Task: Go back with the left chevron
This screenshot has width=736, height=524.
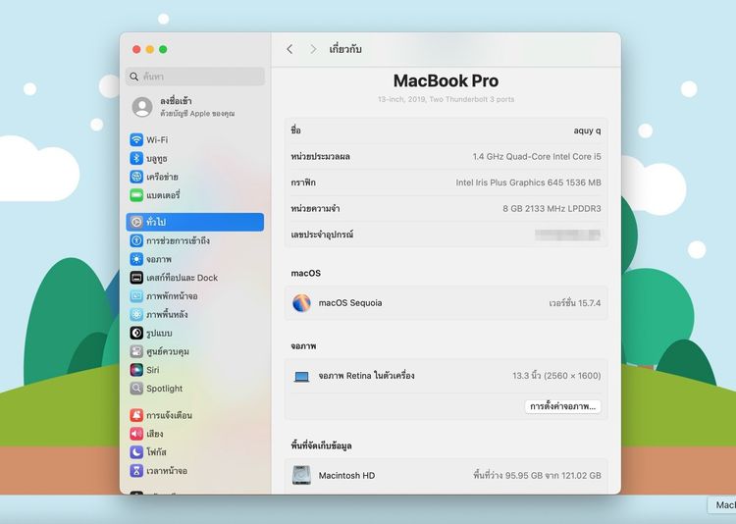Action: [289, 49]
